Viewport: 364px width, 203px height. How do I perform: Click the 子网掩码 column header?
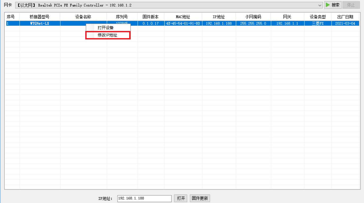click(x=253, y=17)
